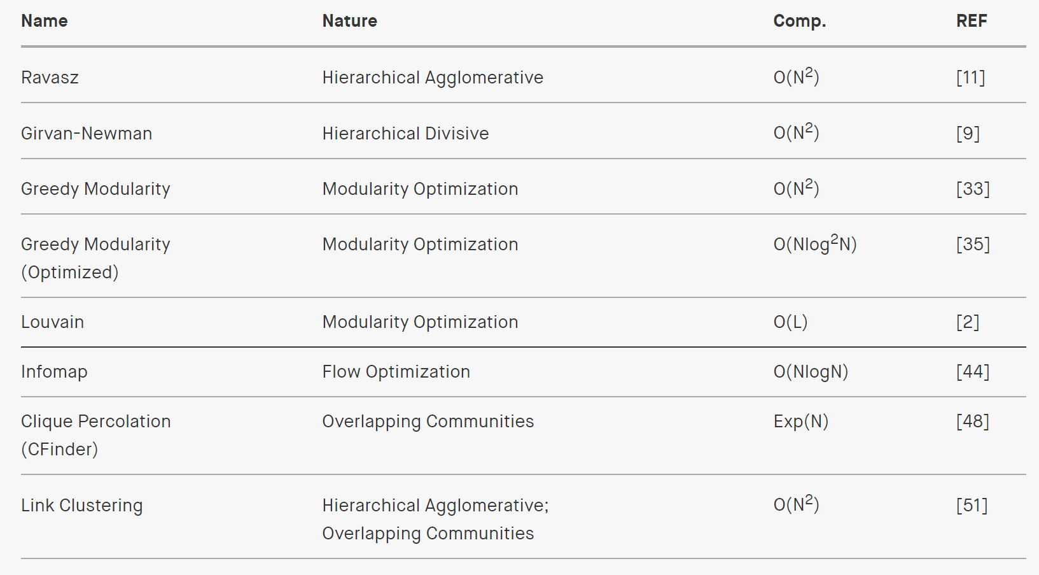The image size is (1039, 575).
Task: Open reference [9] for Girvan-Newman
Action: (x=968, y=134)
